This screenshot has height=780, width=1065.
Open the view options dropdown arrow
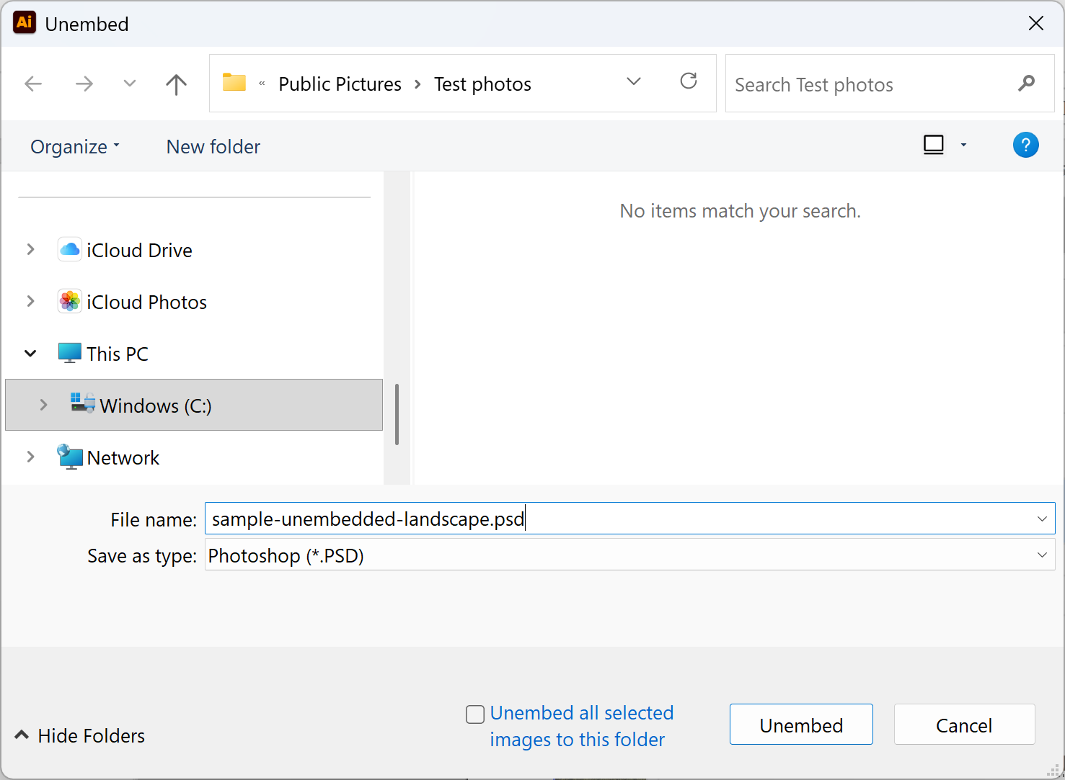click(963, 145)
